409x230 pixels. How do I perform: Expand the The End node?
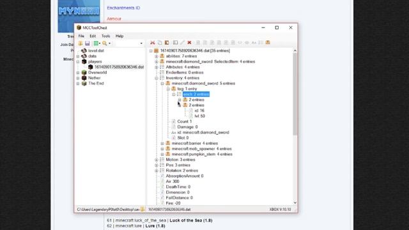click(x=78, y=84)
